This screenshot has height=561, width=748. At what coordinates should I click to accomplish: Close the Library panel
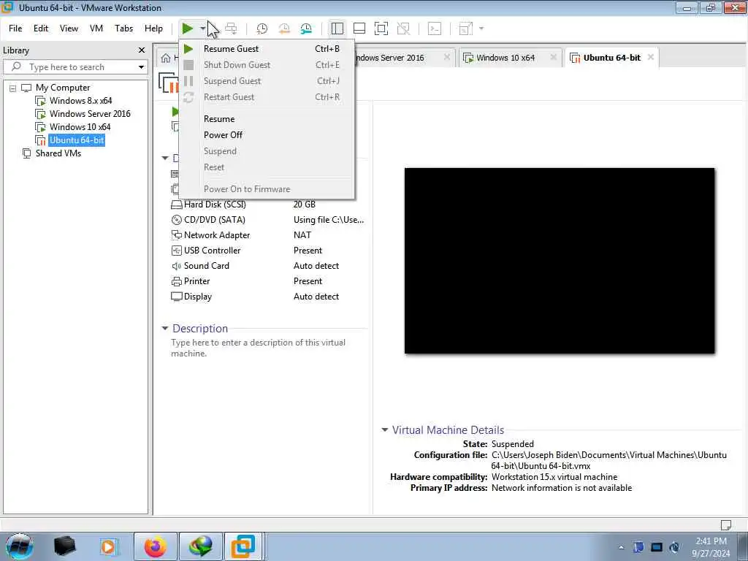(141, 50)
